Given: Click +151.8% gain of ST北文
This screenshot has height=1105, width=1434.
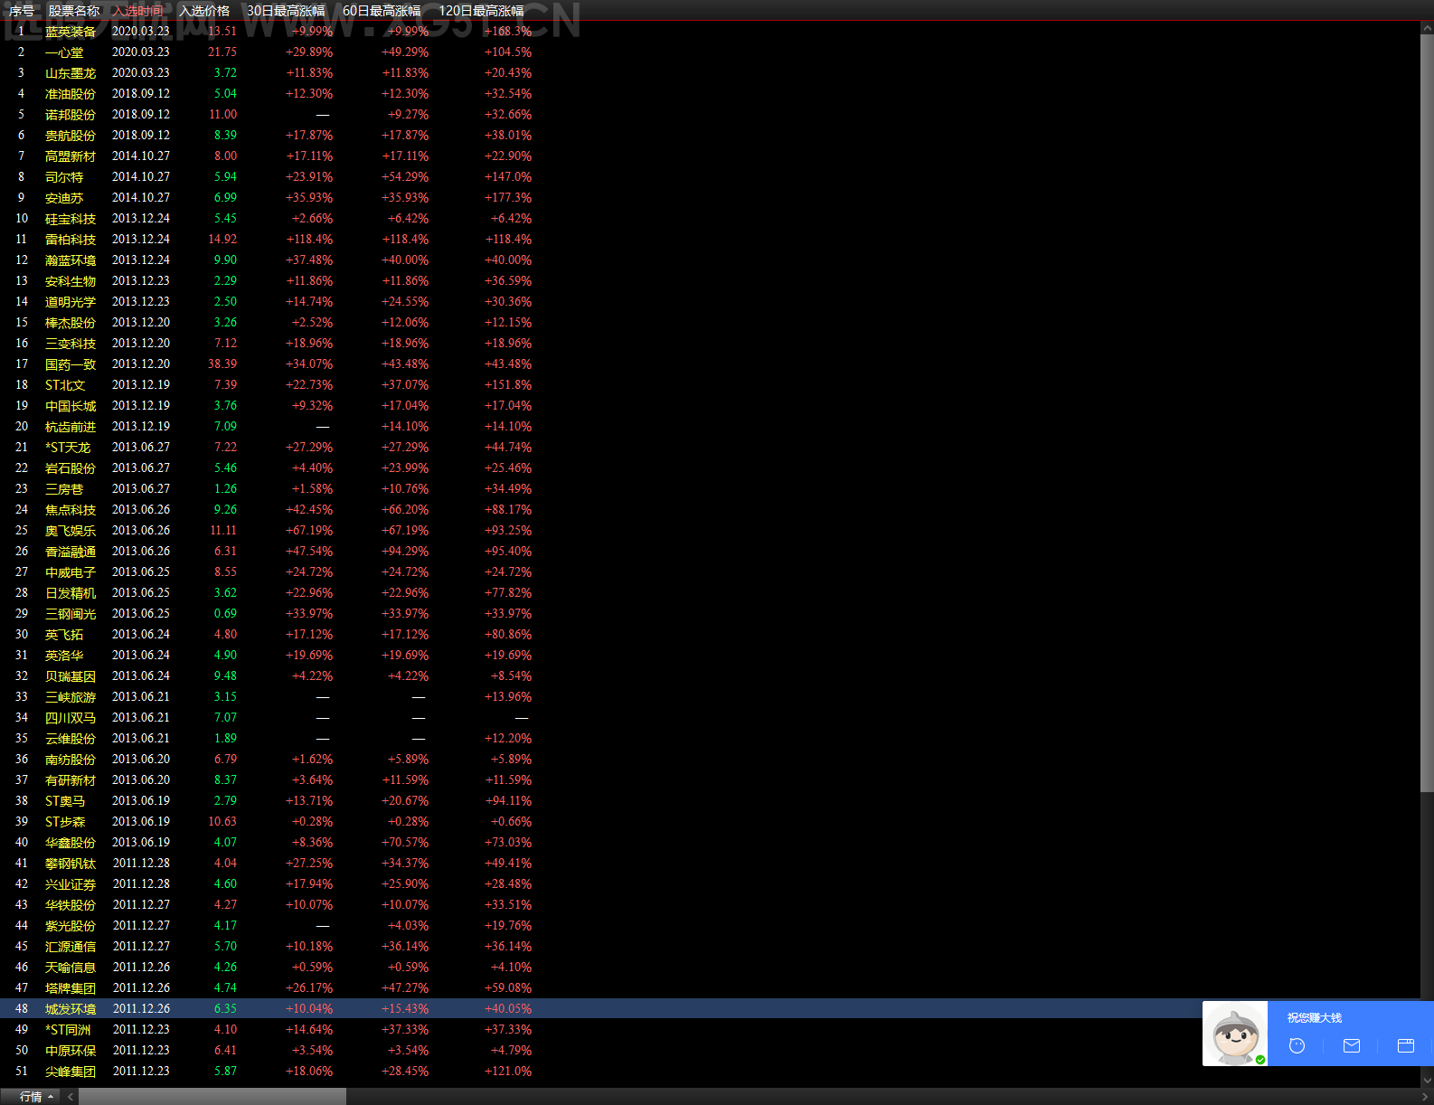Looking at the screenshot, I should point(508,384).
